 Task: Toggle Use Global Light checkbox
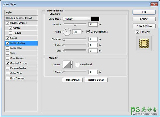(88, 32)
